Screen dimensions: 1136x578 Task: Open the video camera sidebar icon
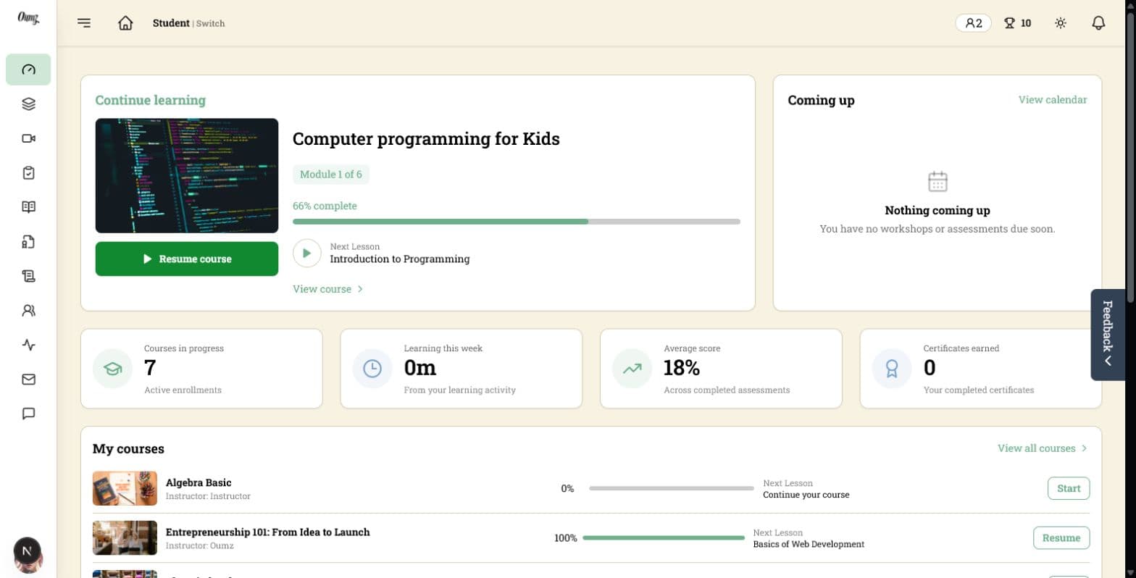[x=28, y=138]
